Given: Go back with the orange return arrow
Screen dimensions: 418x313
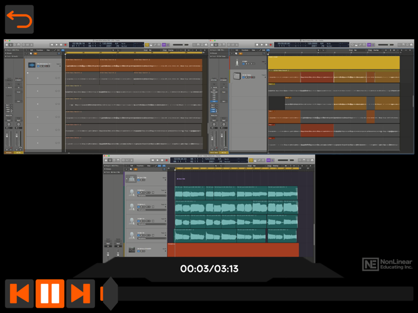Looking at the screenshot, I should click(19, 19).
